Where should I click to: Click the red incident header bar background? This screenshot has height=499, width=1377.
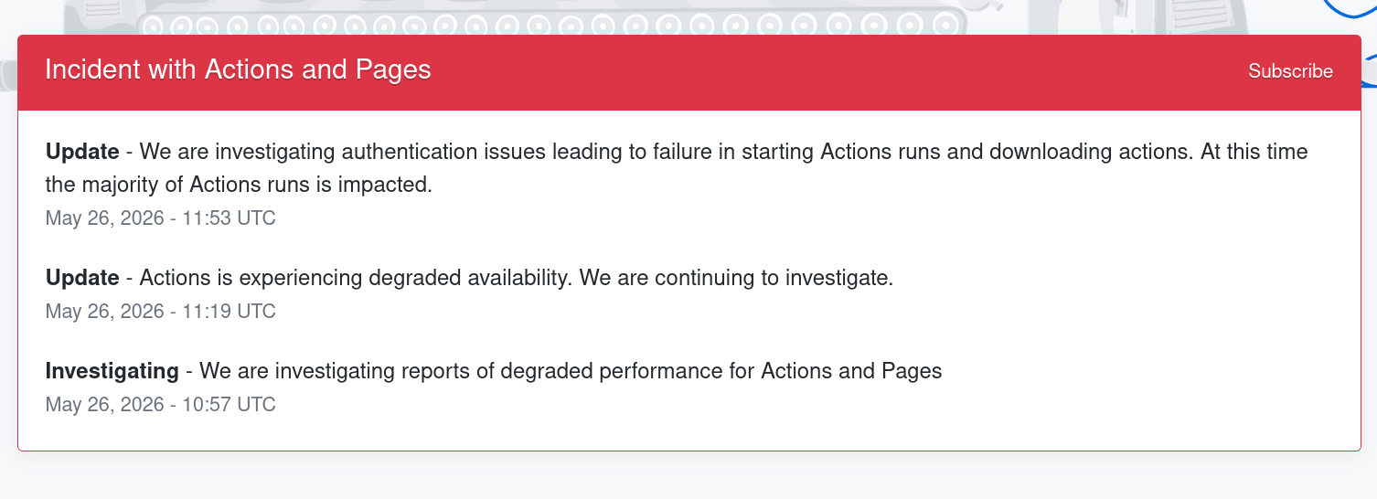tap(823, 71)
